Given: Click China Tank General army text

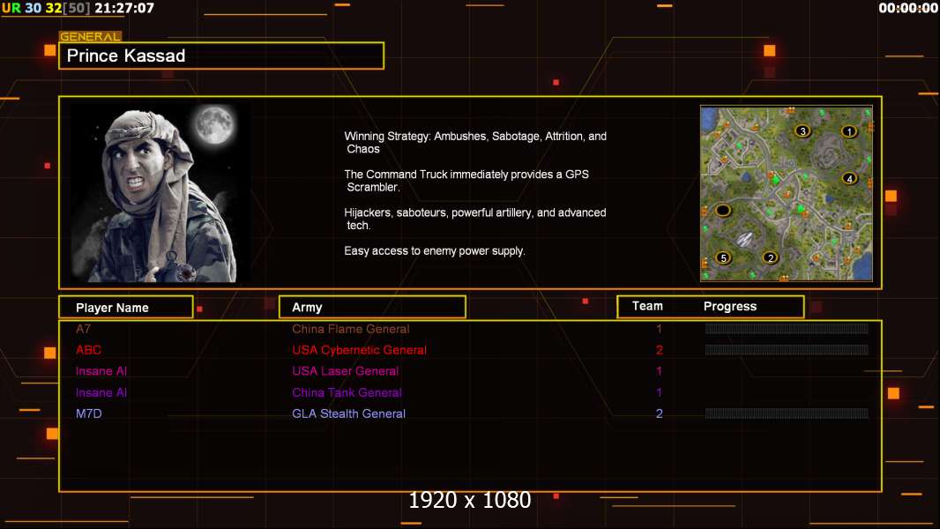Looking at the screenshot, I should [347, 392].
